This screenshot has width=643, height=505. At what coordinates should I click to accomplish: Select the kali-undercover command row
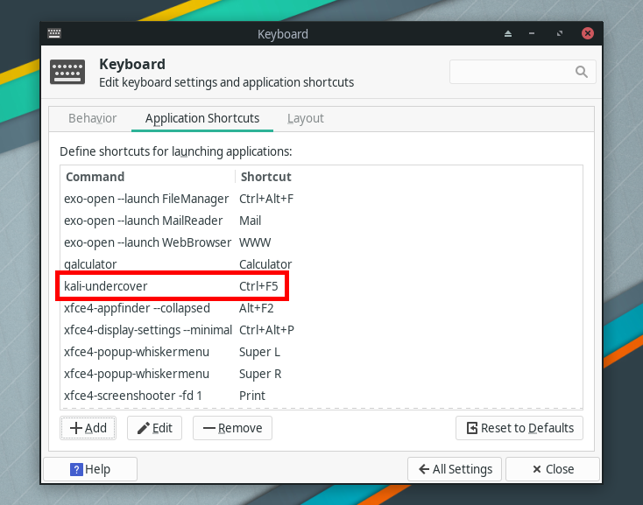321,286
